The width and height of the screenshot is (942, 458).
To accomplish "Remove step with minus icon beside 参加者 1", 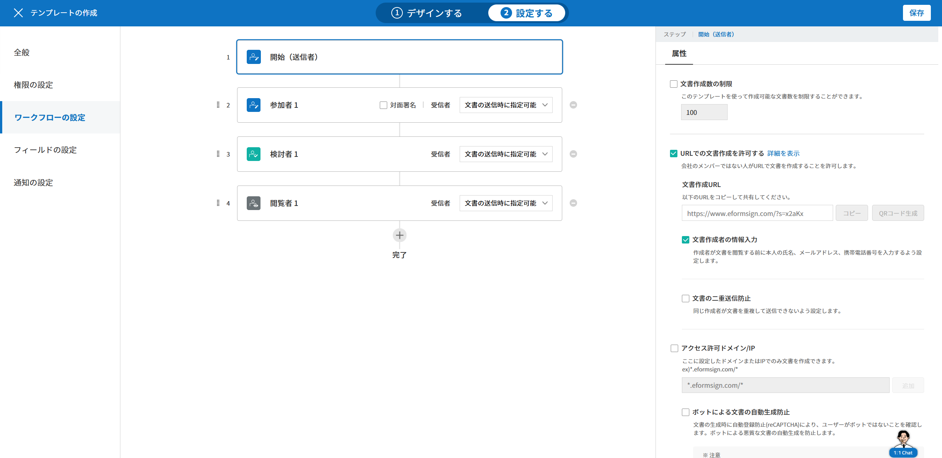I will click(x=573, y=105).
